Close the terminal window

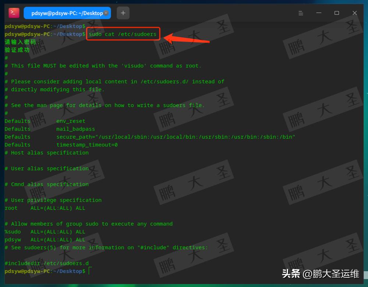355,13
